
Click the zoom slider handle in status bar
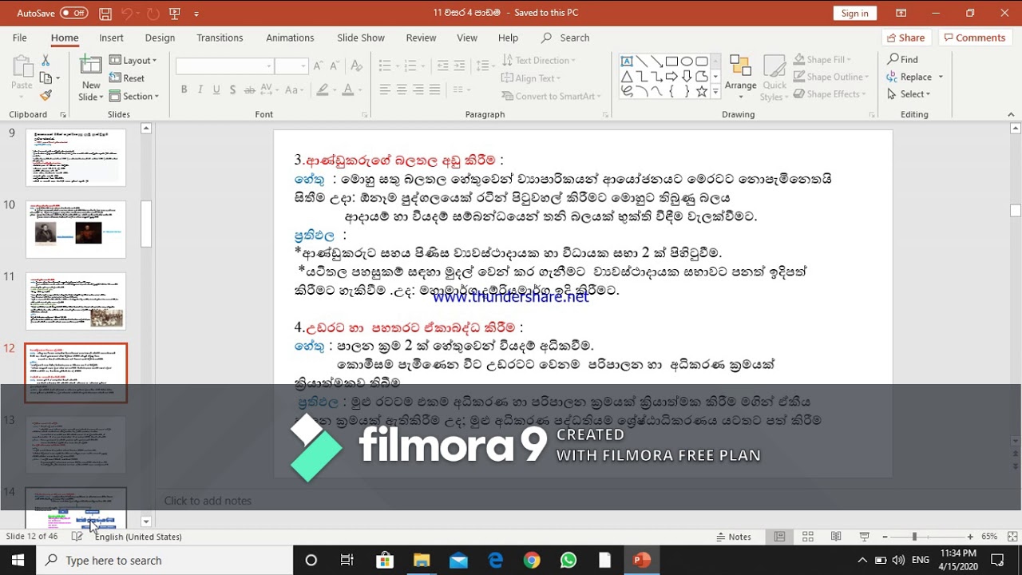tap(914, 537)
